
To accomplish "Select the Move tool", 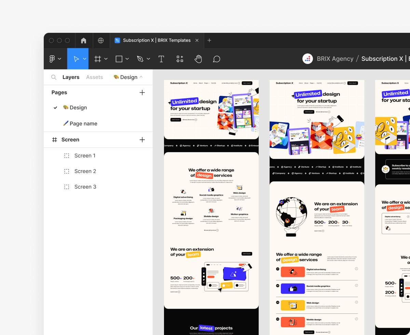I will click(x=76, y=58).
